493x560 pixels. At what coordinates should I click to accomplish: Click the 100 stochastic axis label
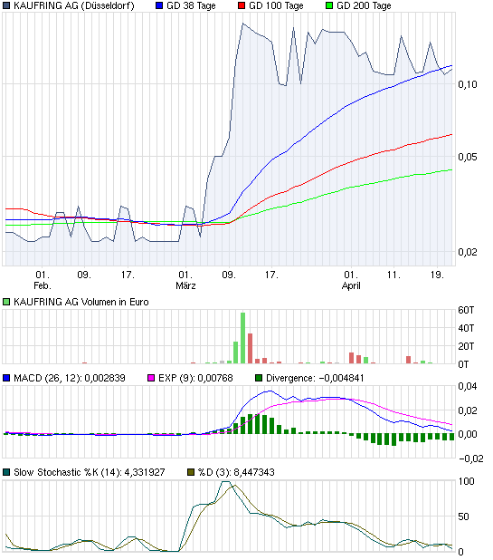pos(466,481)
